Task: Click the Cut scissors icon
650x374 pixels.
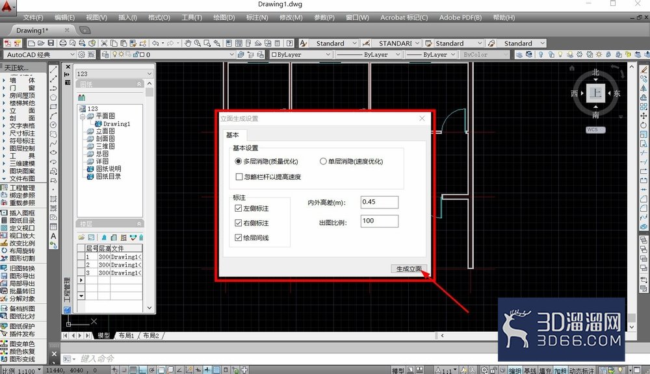Action: tap(104, 43)
